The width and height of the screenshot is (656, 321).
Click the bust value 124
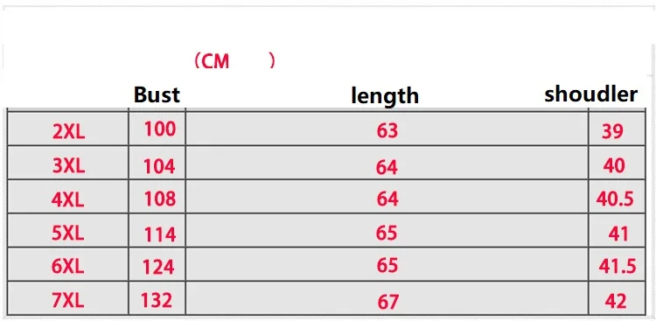coord(158,267)
